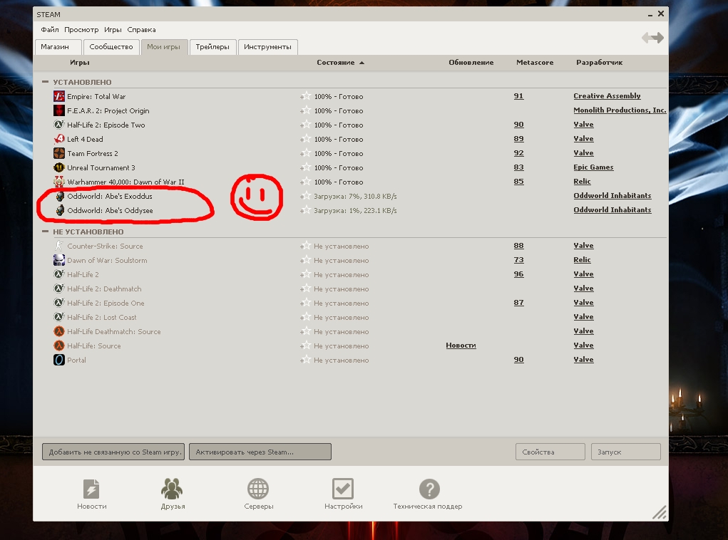Image resolution: width=728 pixels, height=540 pixels.
Task: Switch to the Магазин tab
Action: click(58, 47)
